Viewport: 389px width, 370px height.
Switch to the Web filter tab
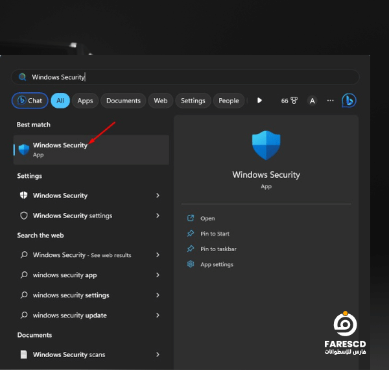click(161, 101)
